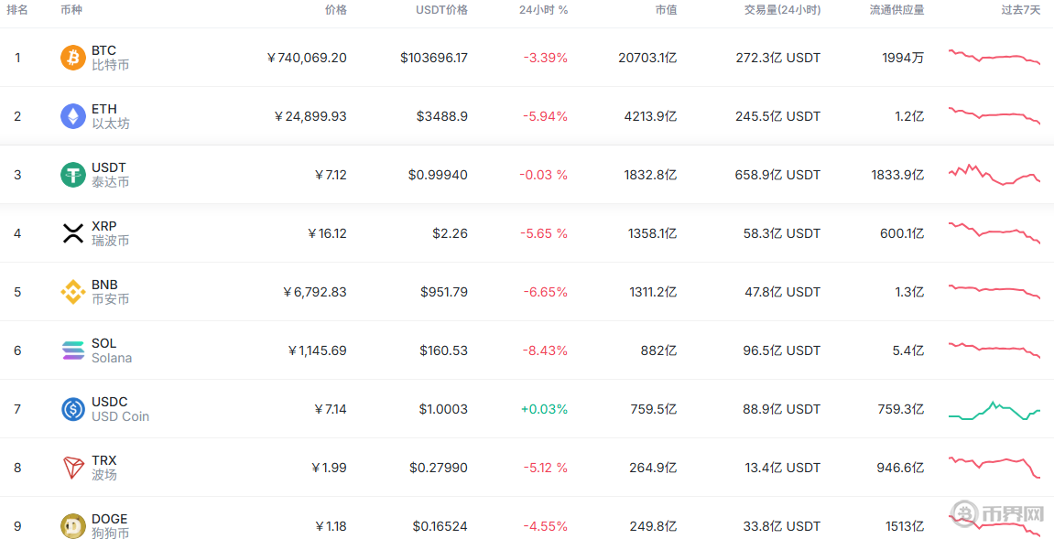The image size is (1054, 539).
Task: Click the Tether USDT coin icon
Action: tap(73, 175)
